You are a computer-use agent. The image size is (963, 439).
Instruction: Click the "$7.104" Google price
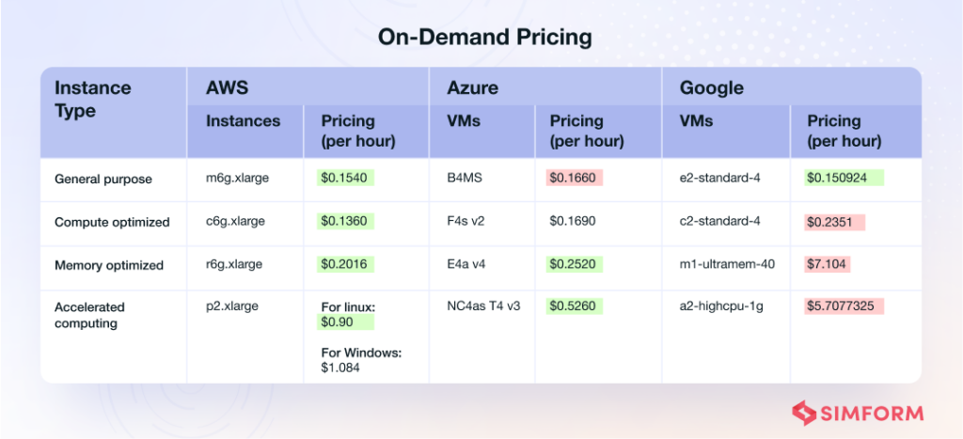[828, 264]
